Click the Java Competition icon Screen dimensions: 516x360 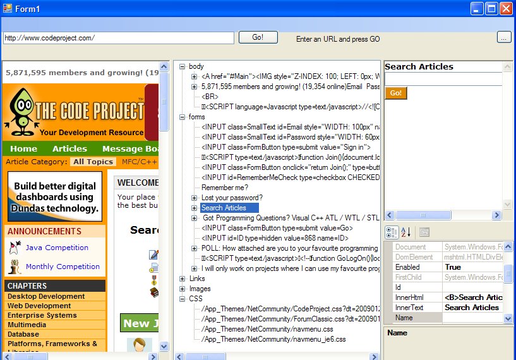tap(15, 248)
